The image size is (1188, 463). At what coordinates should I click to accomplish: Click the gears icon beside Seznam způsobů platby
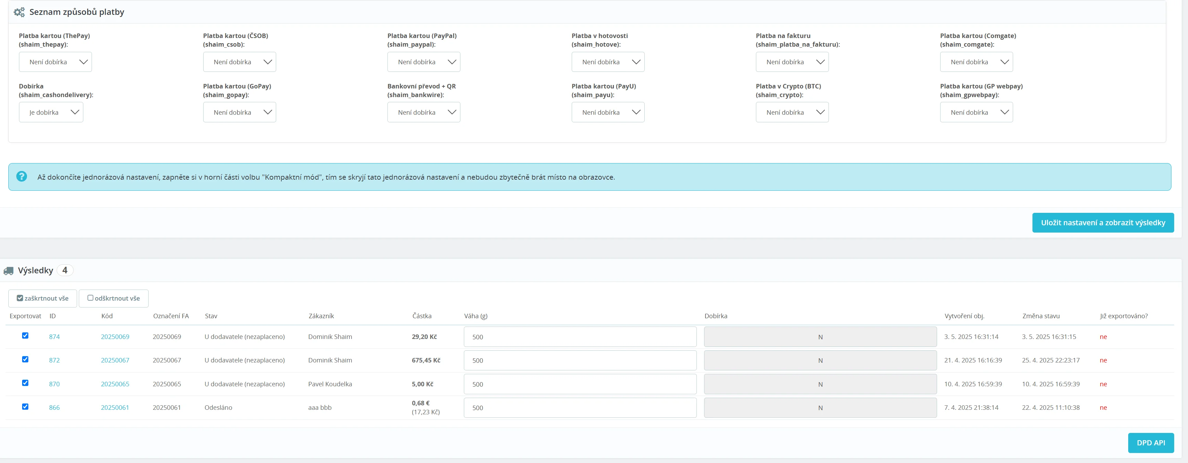pyautogui.click(x=19, y=12)
